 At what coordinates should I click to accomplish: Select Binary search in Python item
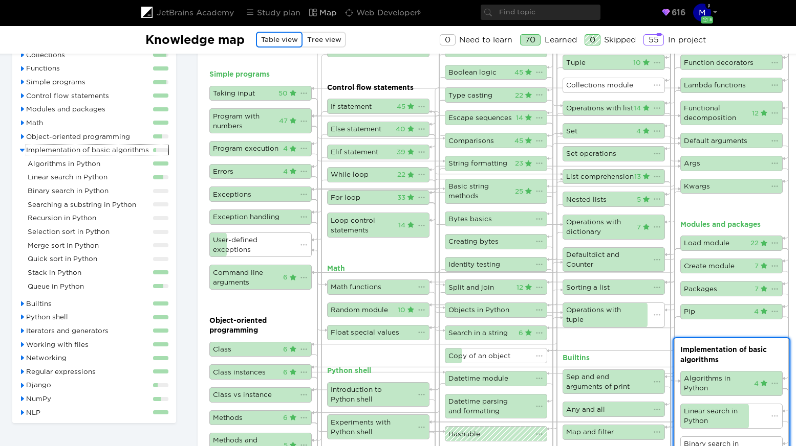coord(68,191)
